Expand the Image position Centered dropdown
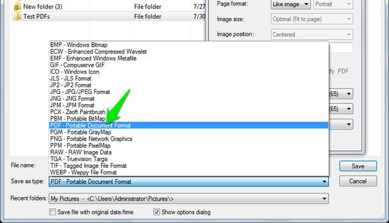This screenshot has width=389, height=223. [312, 35]
